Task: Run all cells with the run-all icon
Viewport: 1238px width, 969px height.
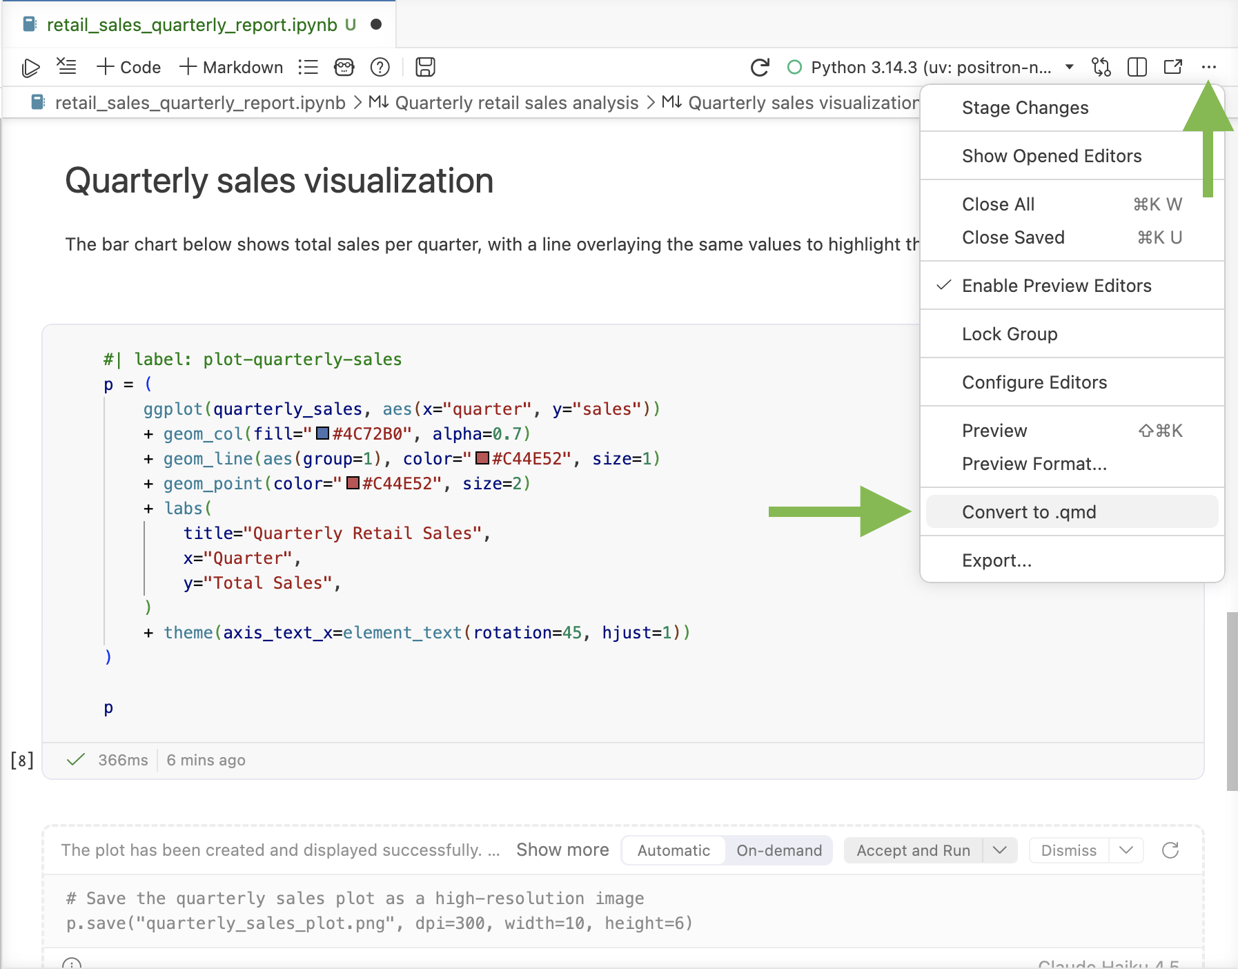Action: point(30,67)
